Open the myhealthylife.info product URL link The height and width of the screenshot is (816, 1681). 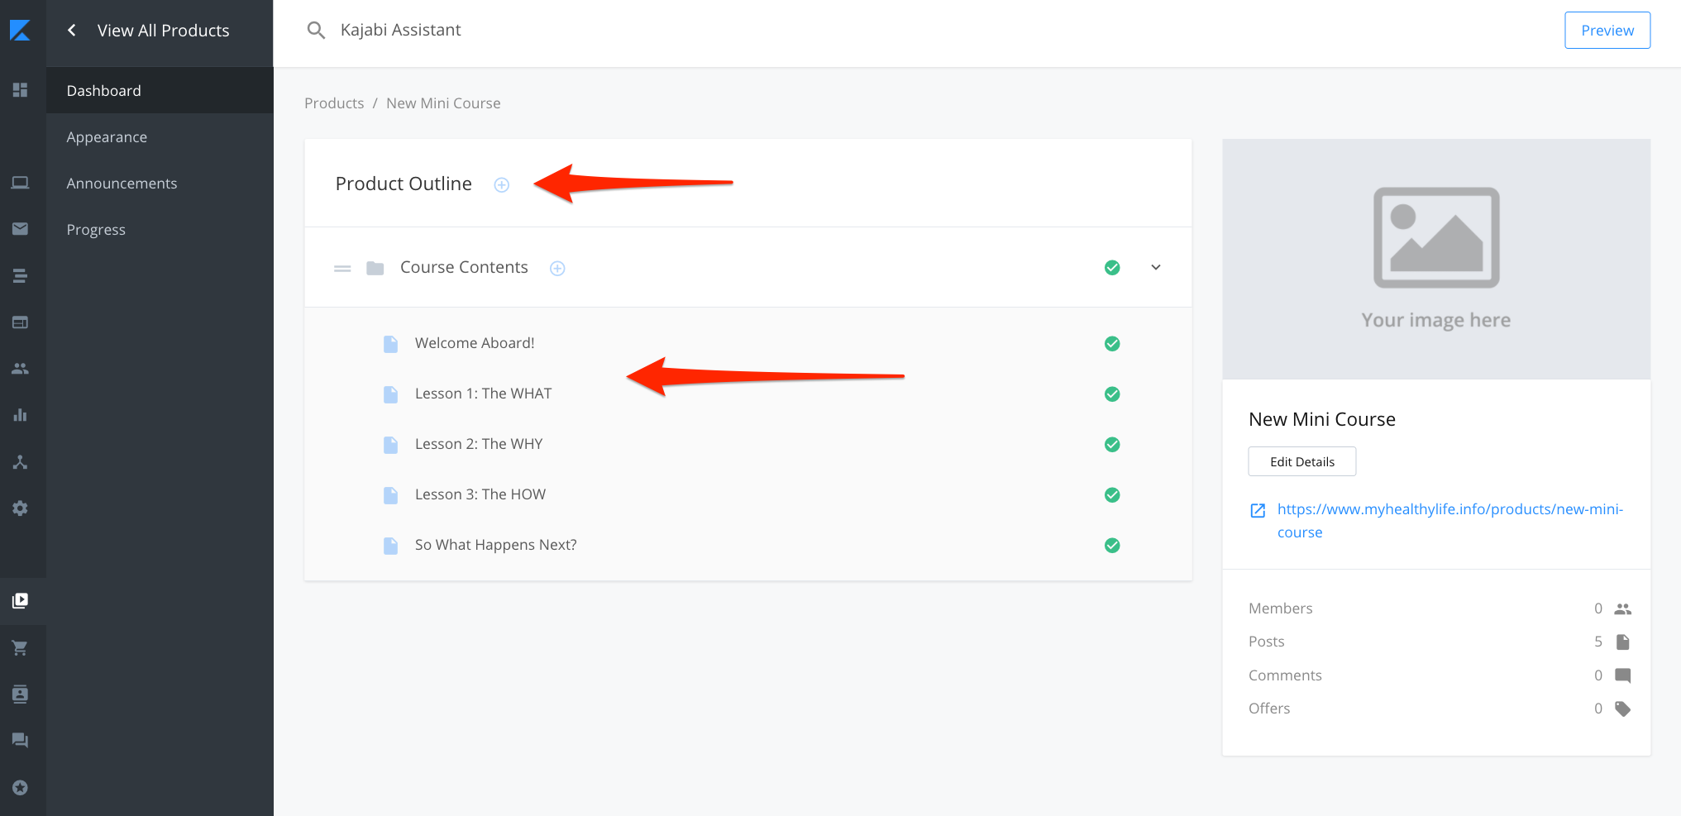click(1449, 521)
